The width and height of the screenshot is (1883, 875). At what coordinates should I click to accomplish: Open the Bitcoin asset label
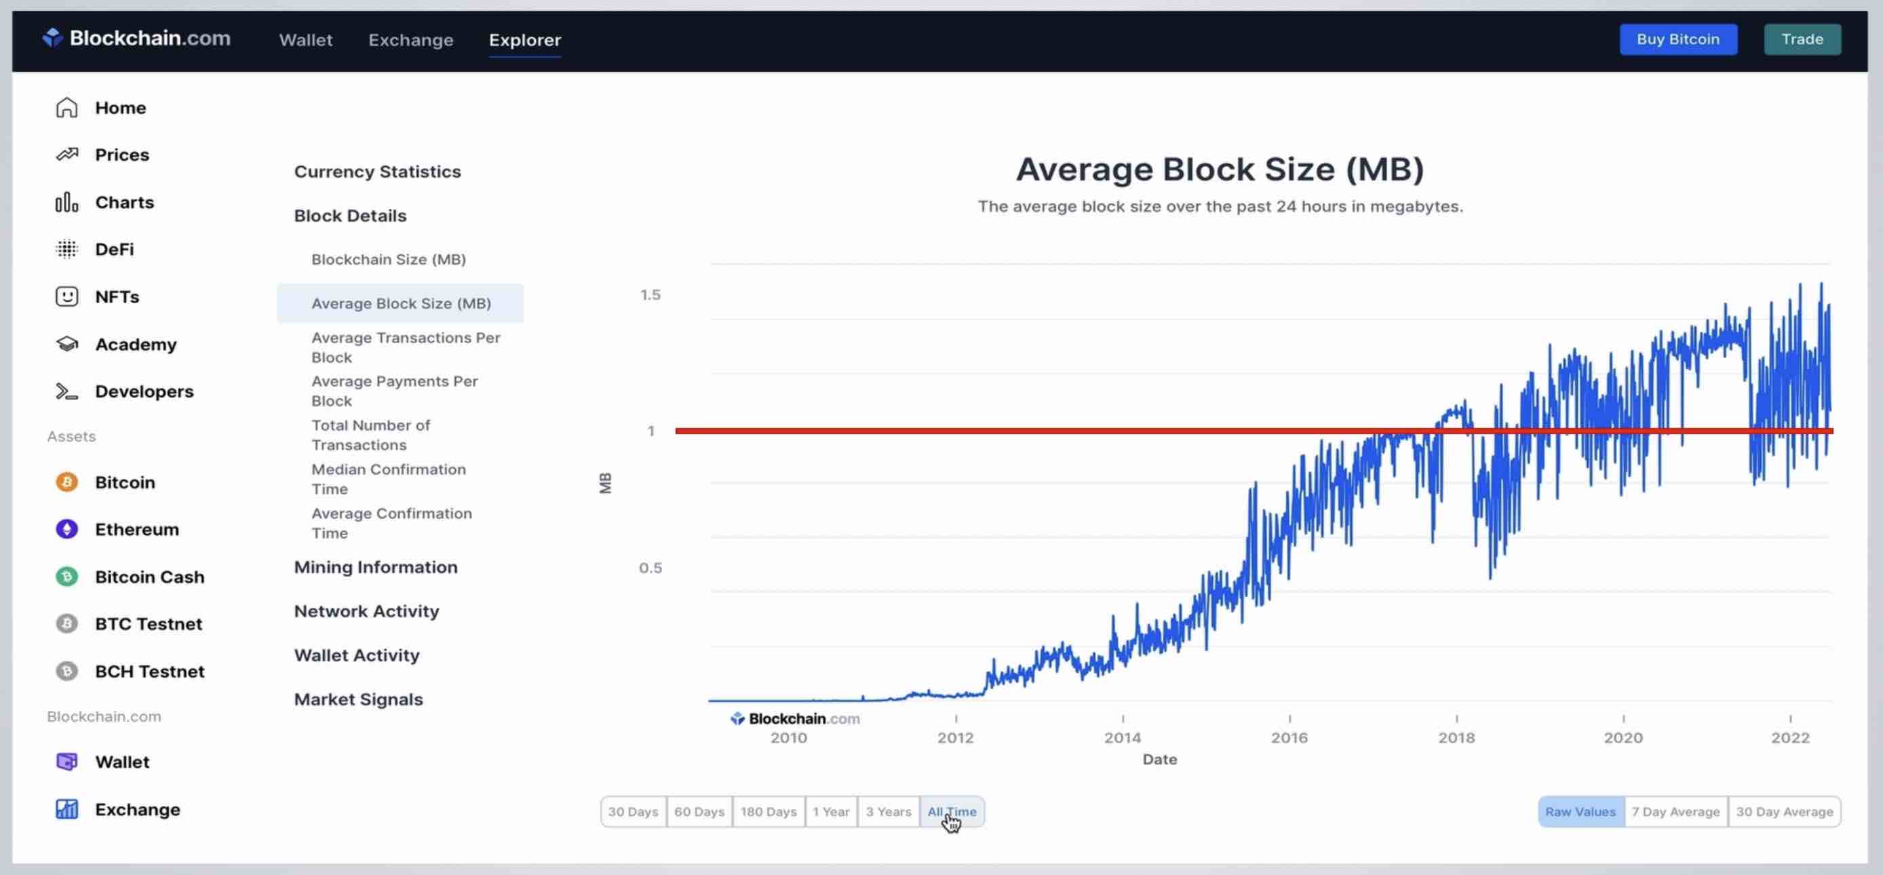pyautogui.click(x=125, y=482)
